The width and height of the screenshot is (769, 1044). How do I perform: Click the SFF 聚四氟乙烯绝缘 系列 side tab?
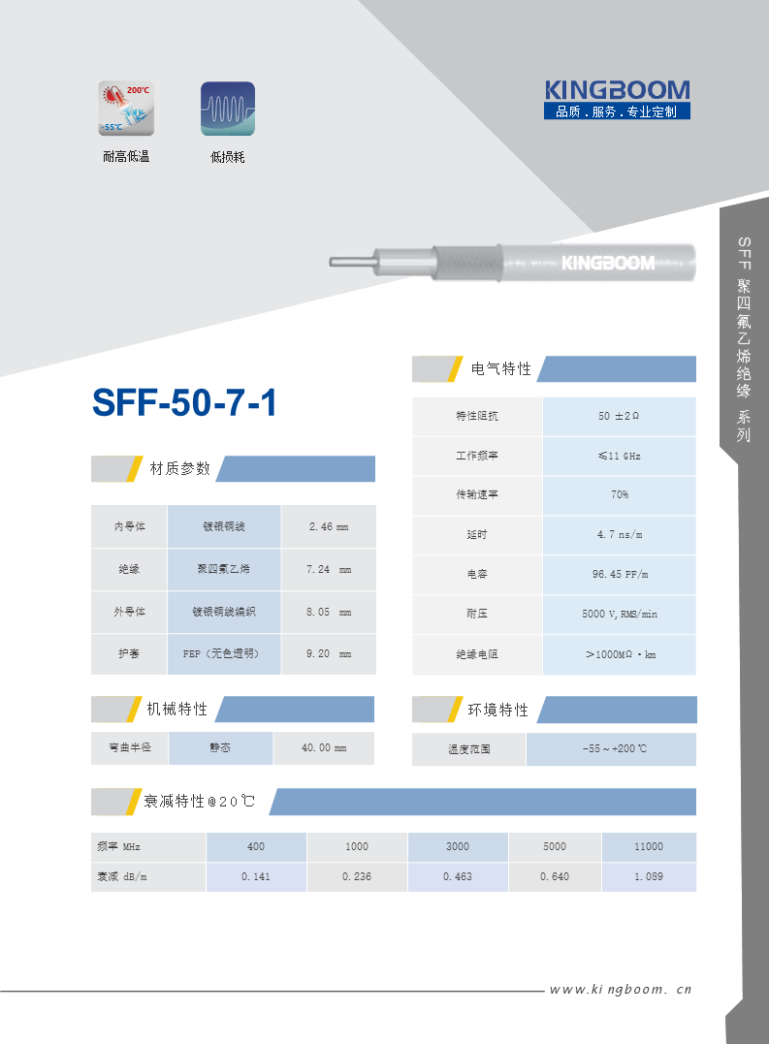[745, 339]
